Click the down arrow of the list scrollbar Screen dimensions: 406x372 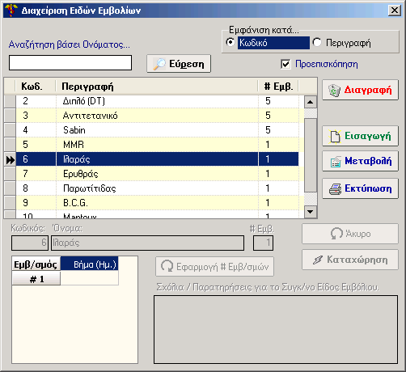[x=311, y=212]
